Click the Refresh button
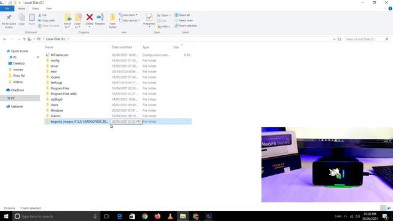 (340, 39)
